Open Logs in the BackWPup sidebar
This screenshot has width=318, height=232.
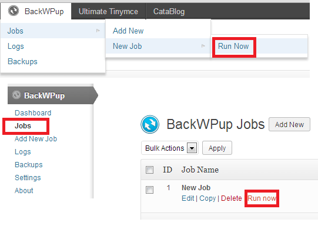(x=23, y=152)
